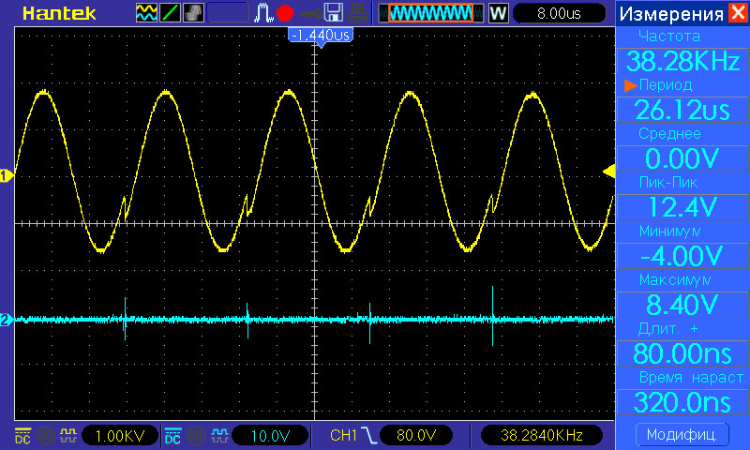Screen dimensions: 750x450
Task: Click the yellow trigger level arrow
Action: (608, 172)
